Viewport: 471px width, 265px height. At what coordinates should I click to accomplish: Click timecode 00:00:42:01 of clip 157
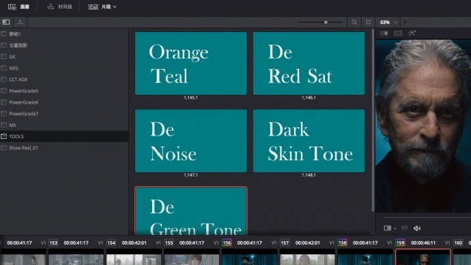(308, 243)
